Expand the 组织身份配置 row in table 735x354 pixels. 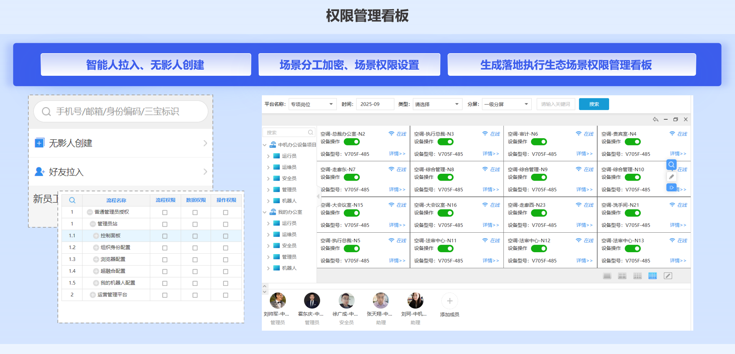click(x=96, y=248)
